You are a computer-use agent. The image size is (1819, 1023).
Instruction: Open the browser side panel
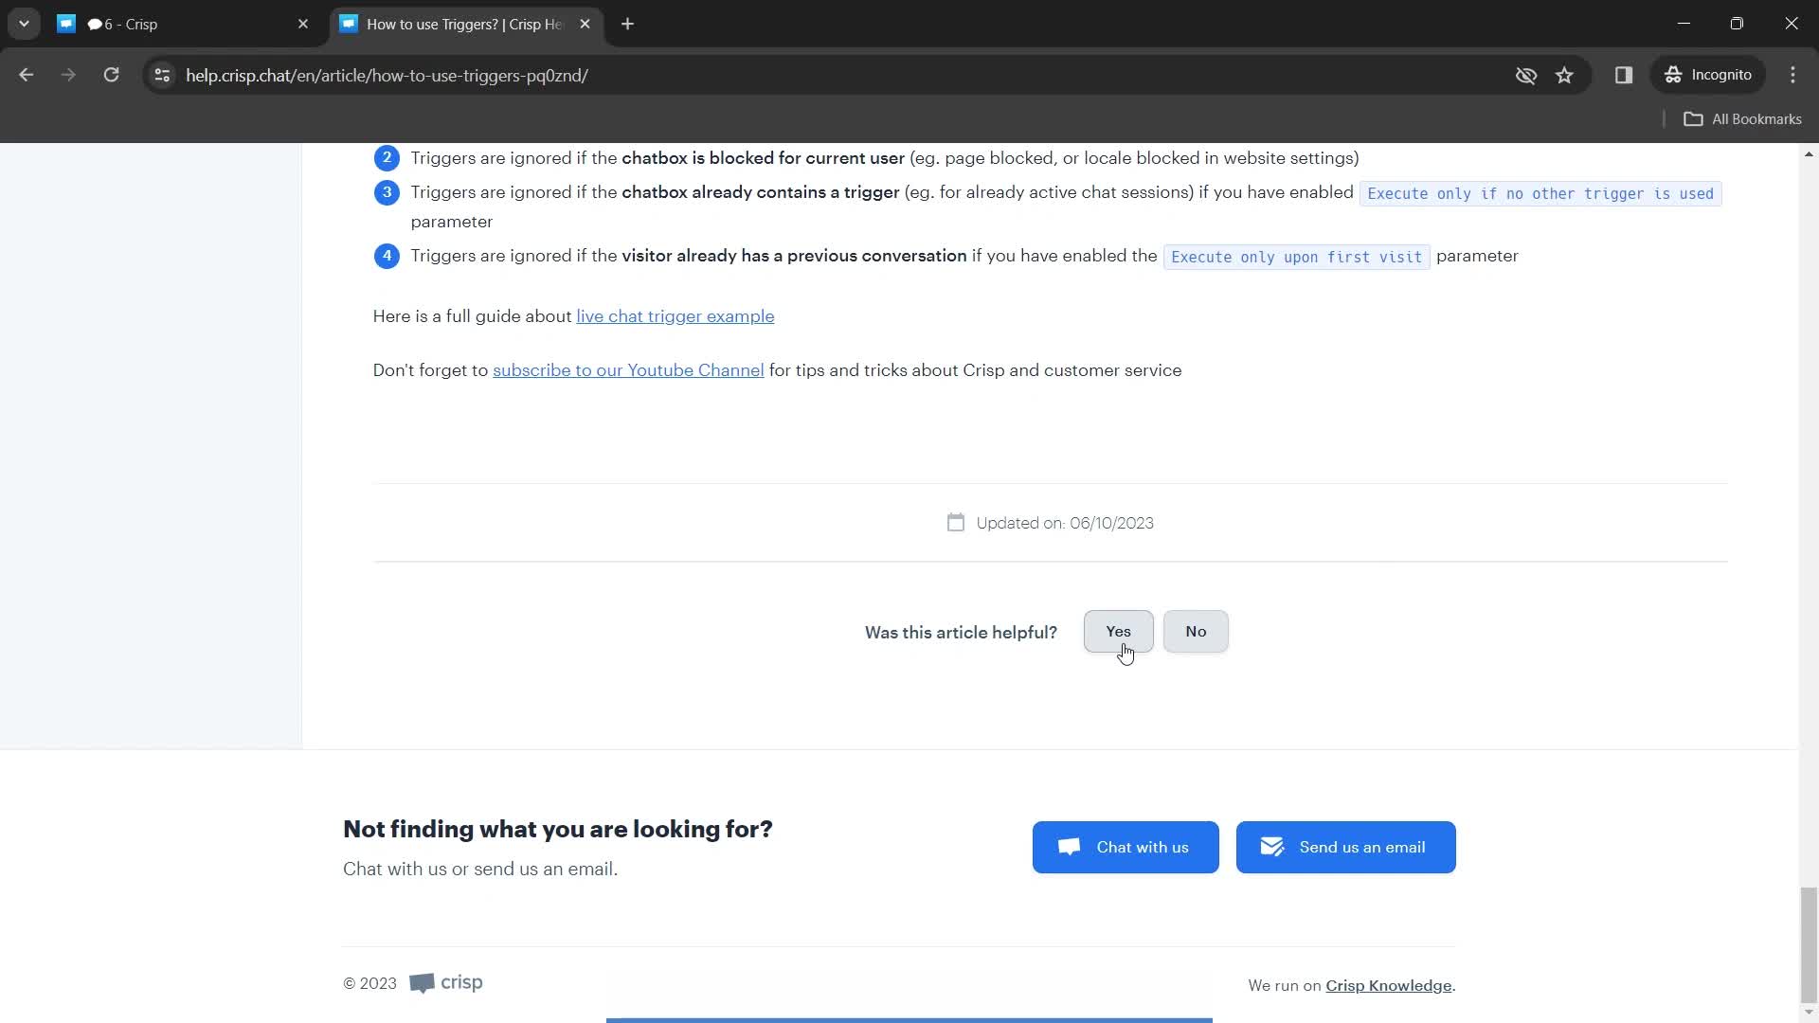1624,75
